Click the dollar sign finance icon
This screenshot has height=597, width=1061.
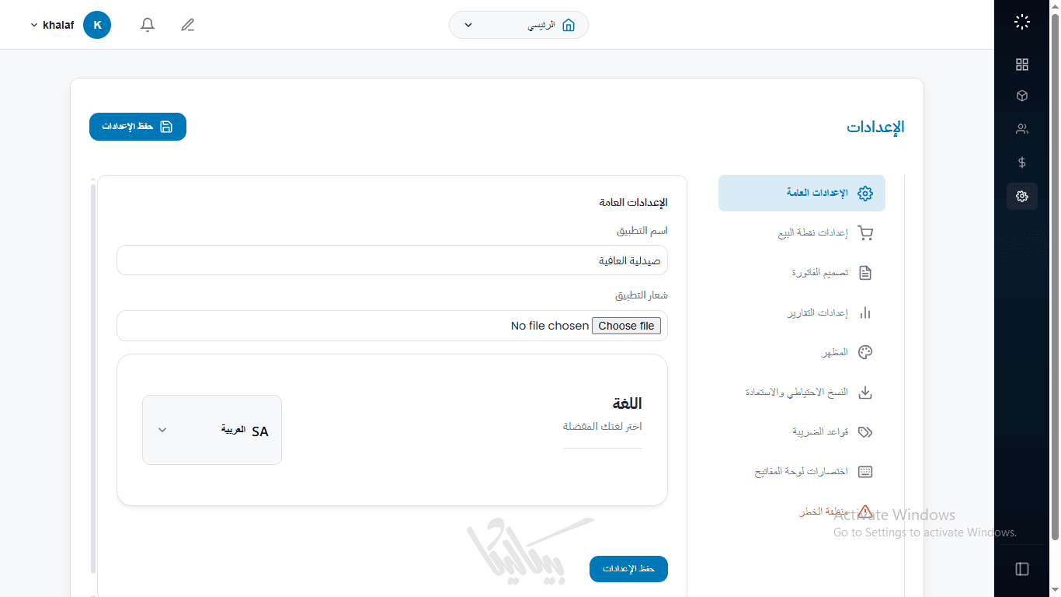click(x=1021, y=162)
